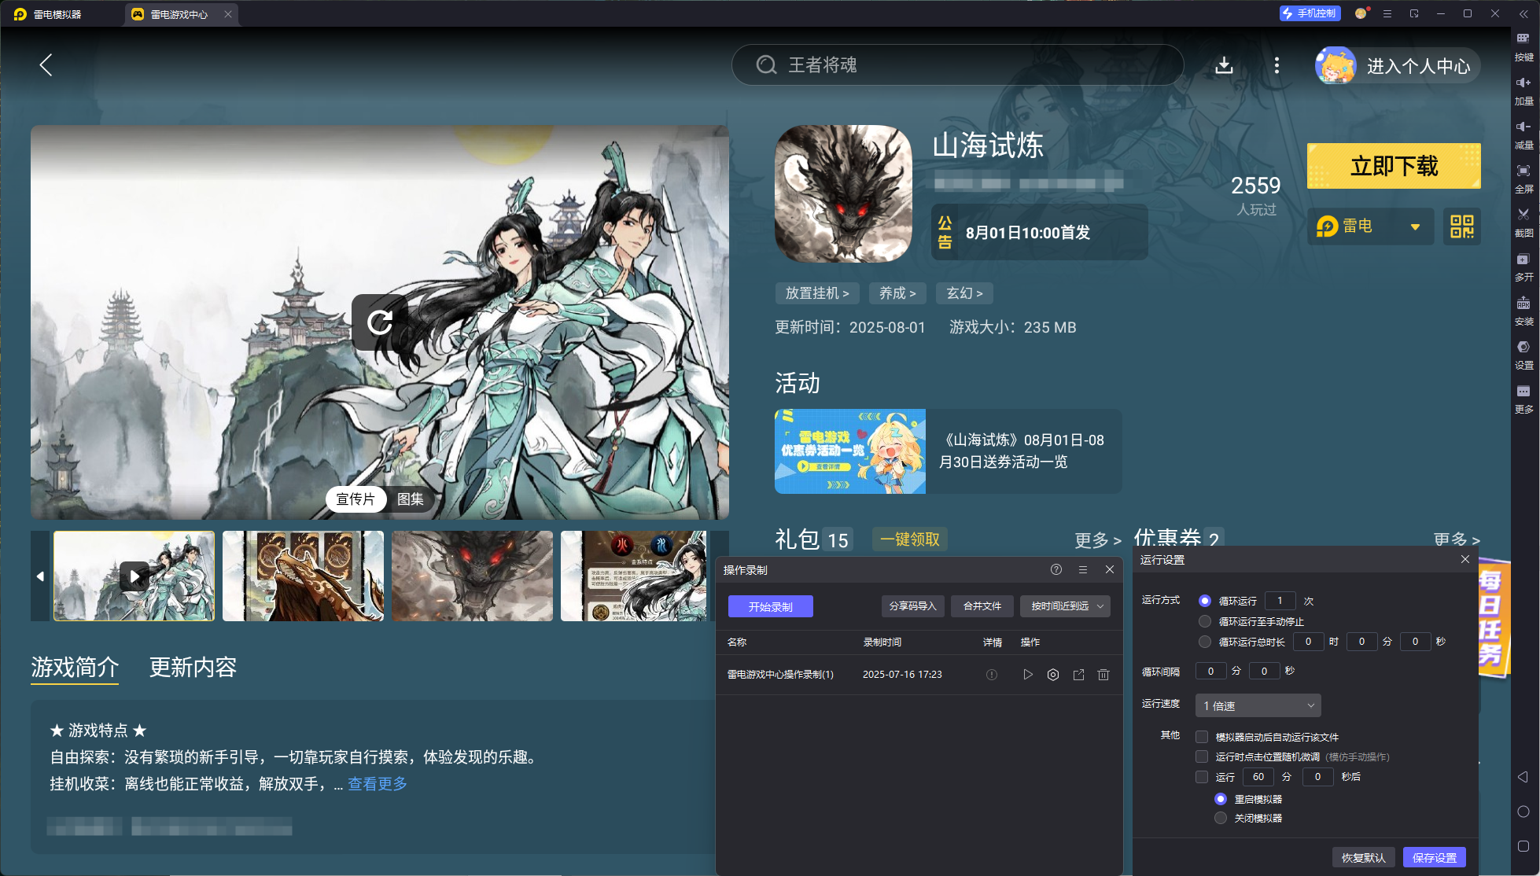The width and height of the screenshot is (1540, 876).
Task: Click 安装 APK install sidebar icon
Action: click(x=1523, y=311)
